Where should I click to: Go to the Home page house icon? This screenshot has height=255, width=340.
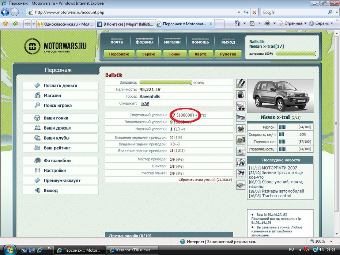[237, 23]
